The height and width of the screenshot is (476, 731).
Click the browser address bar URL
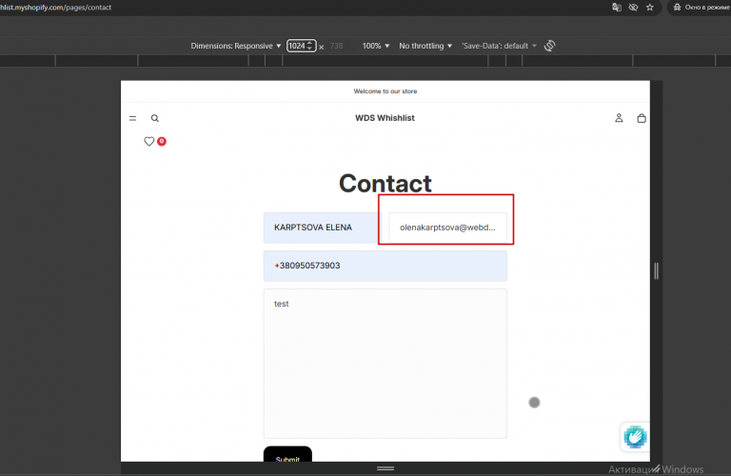pos(56,8)
